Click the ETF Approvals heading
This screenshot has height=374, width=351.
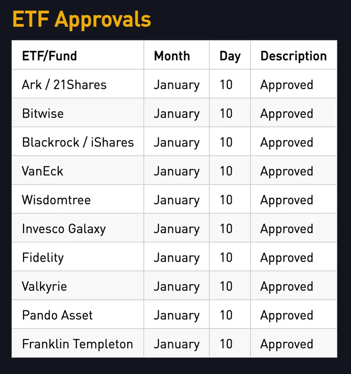(x=82, y=19)
